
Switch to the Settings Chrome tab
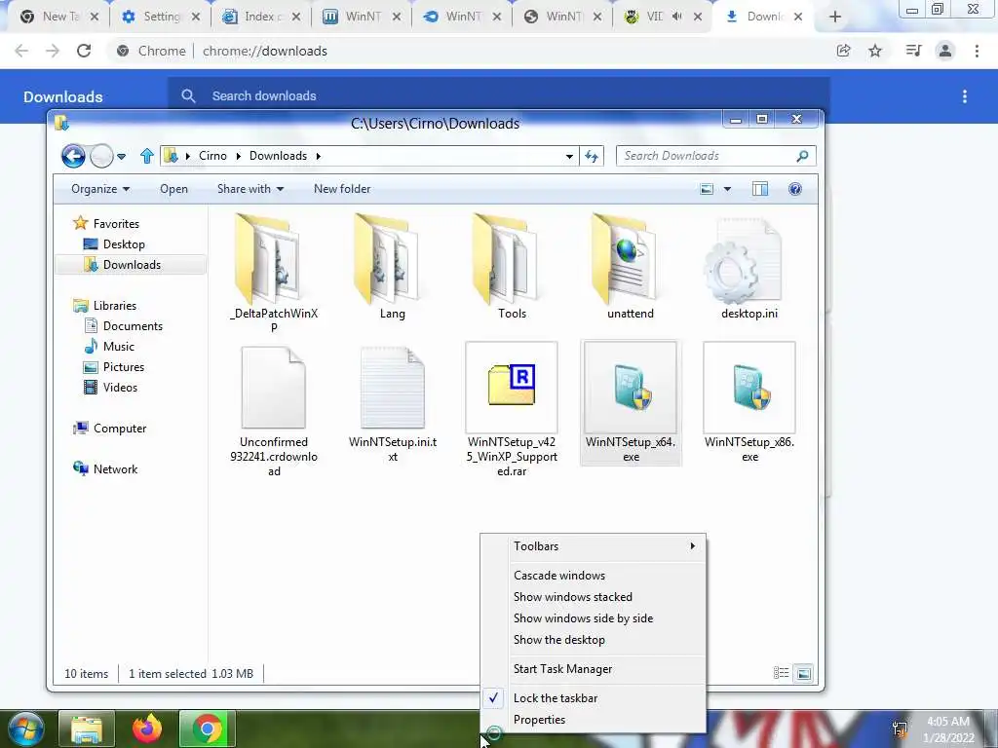(161, 17)
